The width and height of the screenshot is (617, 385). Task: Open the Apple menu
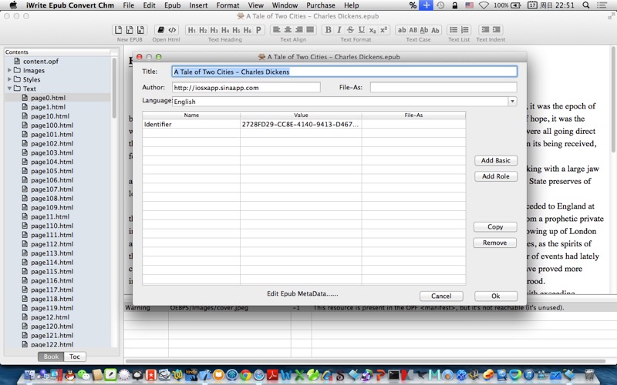[13, 5]
